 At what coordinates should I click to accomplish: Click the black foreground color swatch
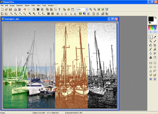pyautogui.click(x=151, y=19)
